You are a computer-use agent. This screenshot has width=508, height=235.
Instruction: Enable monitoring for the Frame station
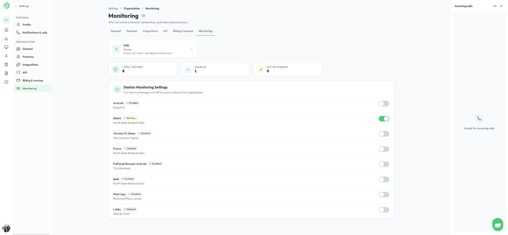click(384, 149)
